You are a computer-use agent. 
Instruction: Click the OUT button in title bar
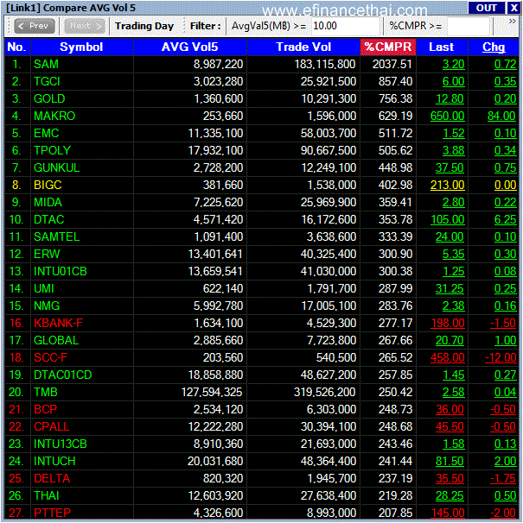coord(486,8)
